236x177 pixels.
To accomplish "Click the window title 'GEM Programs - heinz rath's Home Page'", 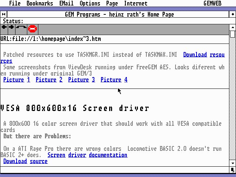I will coord(119,14).
